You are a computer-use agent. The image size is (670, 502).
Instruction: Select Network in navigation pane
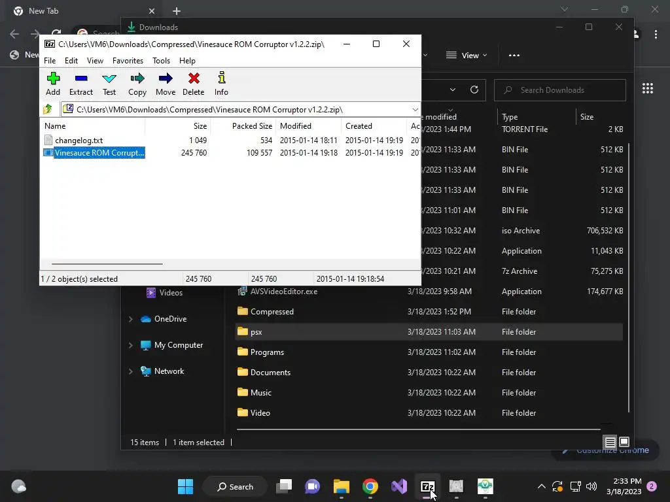tap(163, 371)
